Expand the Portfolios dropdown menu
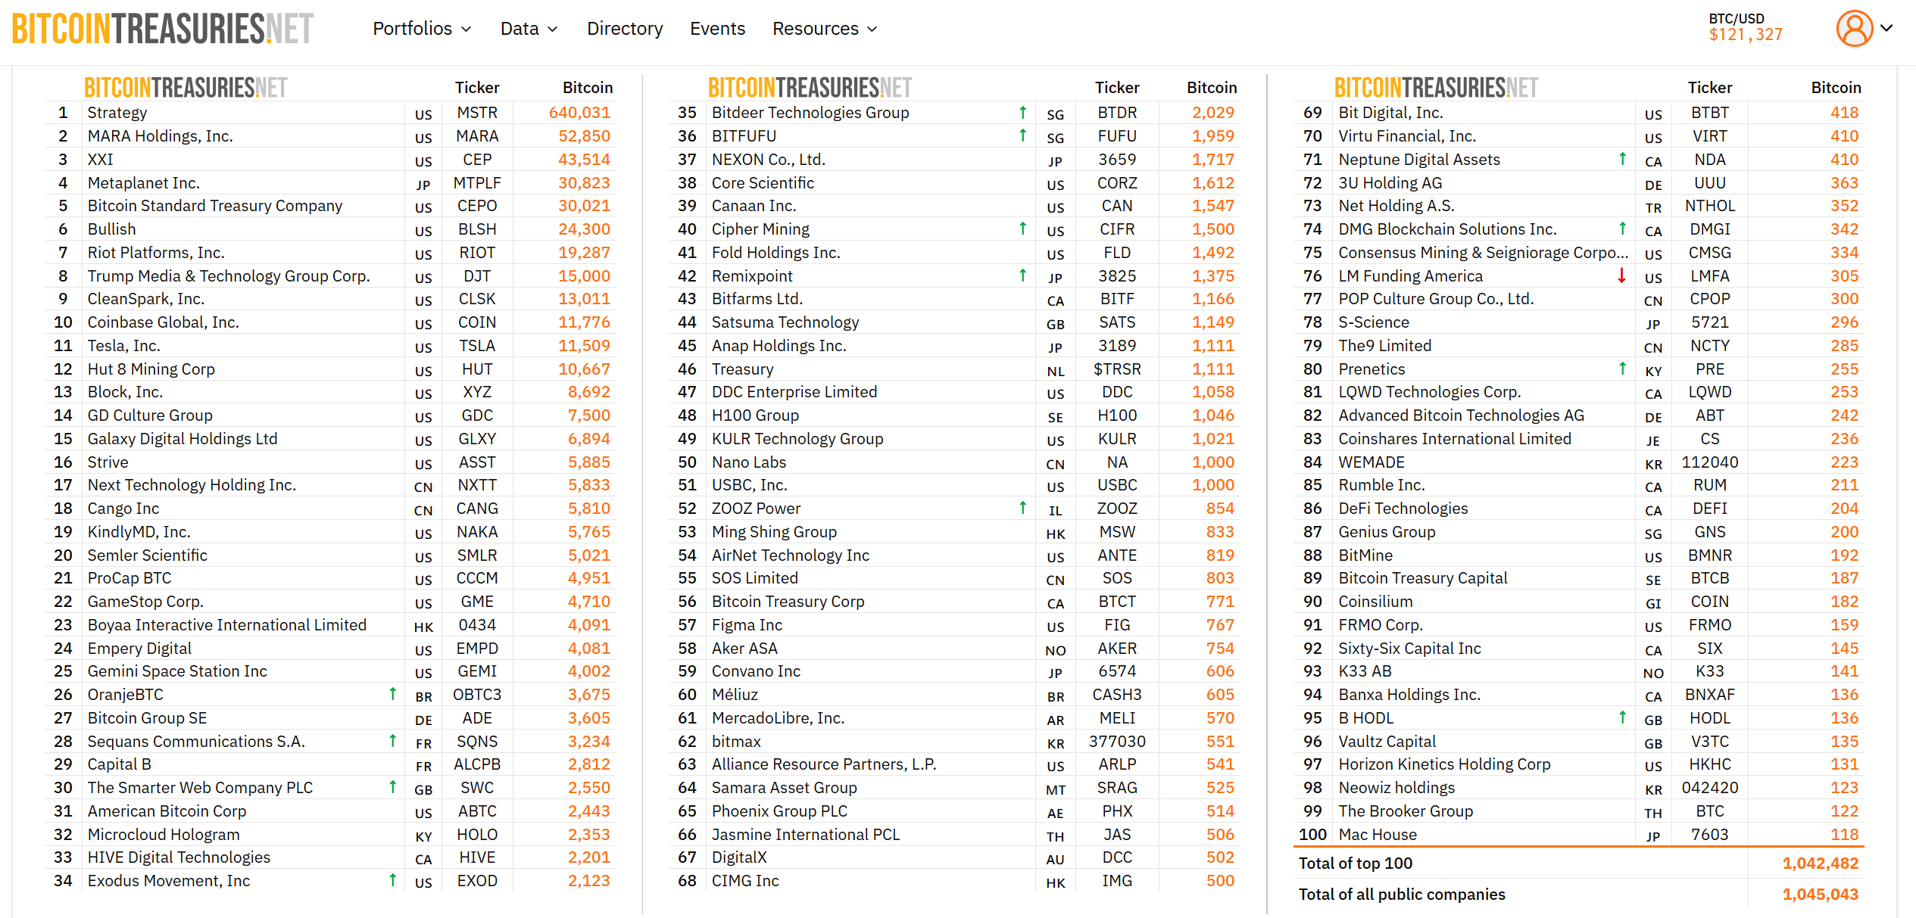Image resolution: width=1916 pixels, height=918 pixels. click(x=422, y=29)
